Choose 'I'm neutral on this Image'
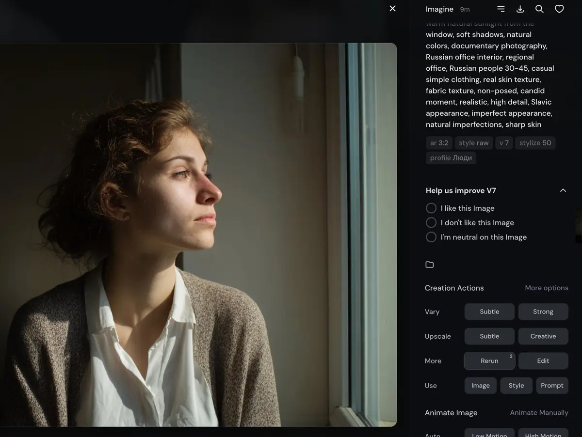Viewport: 582px width, 437px height. point(431,237)
